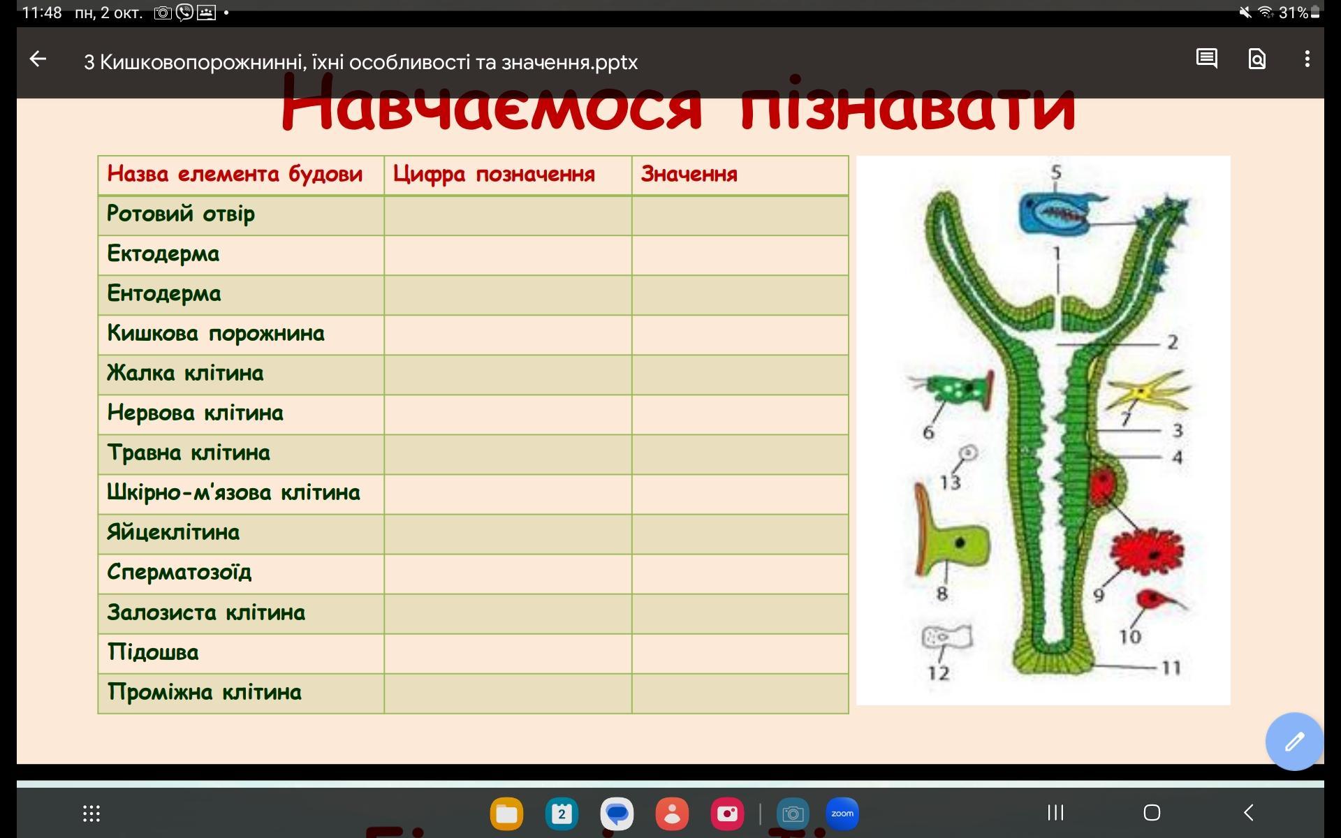1341x838 pixels.
Task: Tap the presentation file name title
Action: pyautogui.click(x=360, y=62)
